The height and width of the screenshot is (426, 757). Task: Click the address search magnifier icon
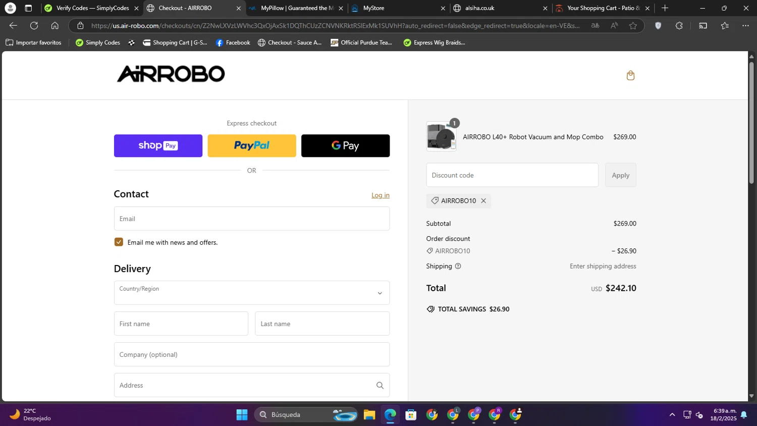click(380, 386)
